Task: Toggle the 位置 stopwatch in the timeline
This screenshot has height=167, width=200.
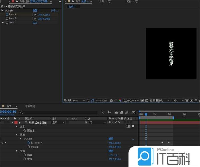Action: (x=25, y=159)
